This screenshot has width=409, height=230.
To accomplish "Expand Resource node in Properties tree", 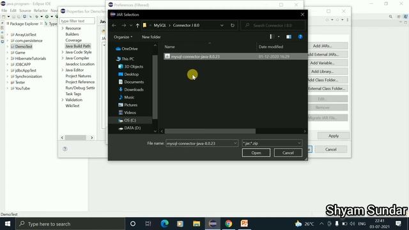I will pyautogui.click(x=63, y=28).
